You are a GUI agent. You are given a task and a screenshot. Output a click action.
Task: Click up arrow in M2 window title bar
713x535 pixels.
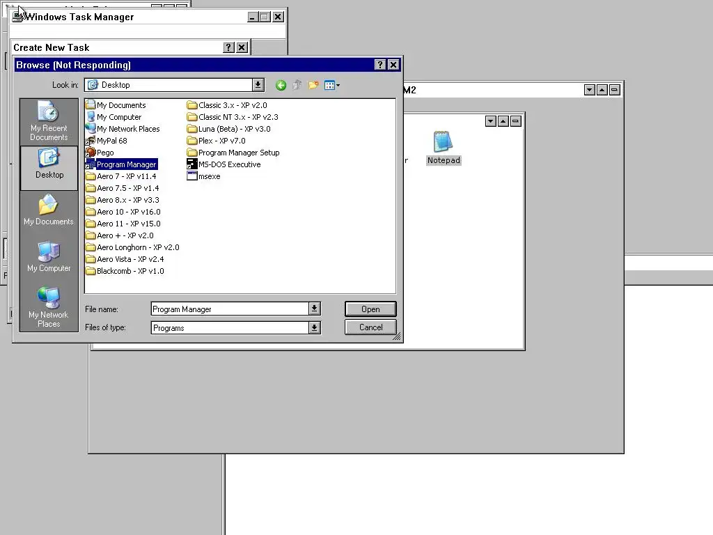[x=602, y=90]
